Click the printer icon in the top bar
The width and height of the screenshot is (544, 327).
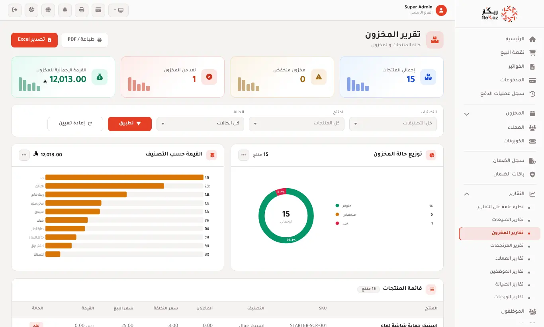[x=82, y=10]
